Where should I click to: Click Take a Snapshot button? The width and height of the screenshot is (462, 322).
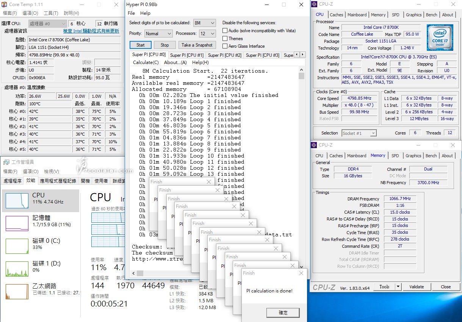(x=197, y=45)
